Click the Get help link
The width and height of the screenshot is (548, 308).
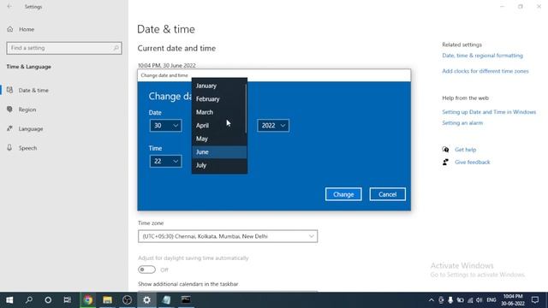coord(465,150)
